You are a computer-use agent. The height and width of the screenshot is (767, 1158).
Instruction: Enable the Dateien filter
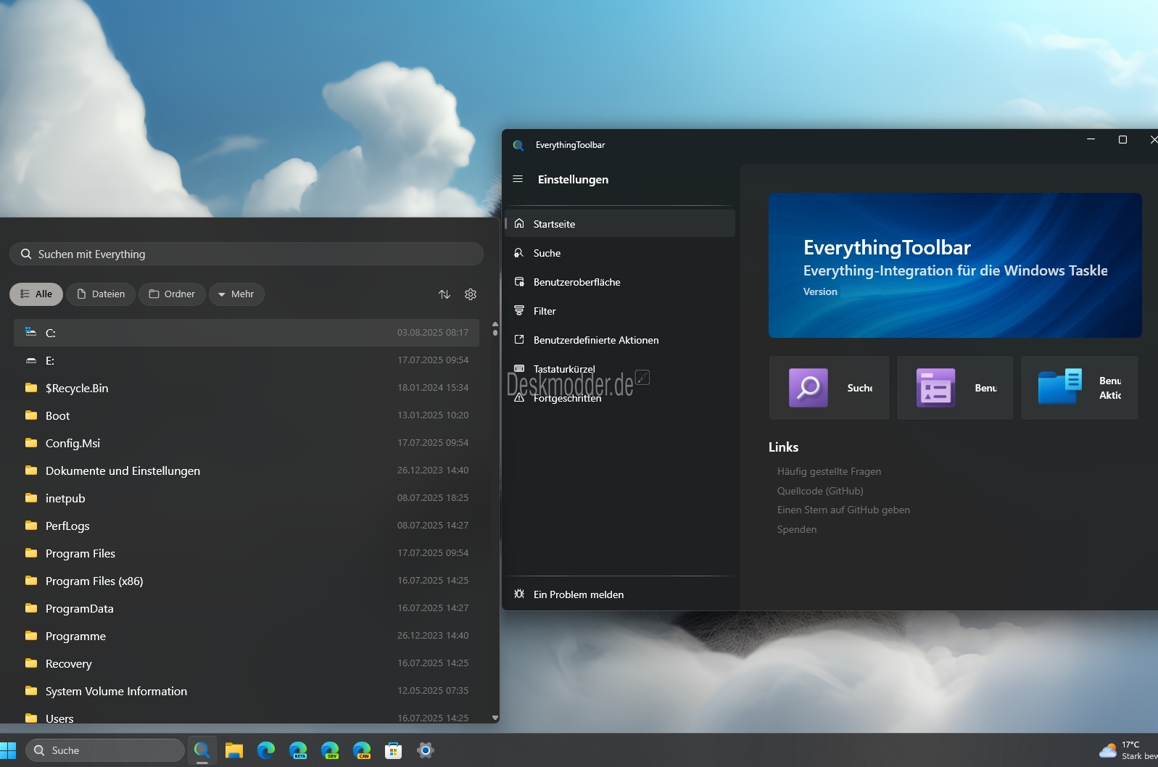[101, 294]
